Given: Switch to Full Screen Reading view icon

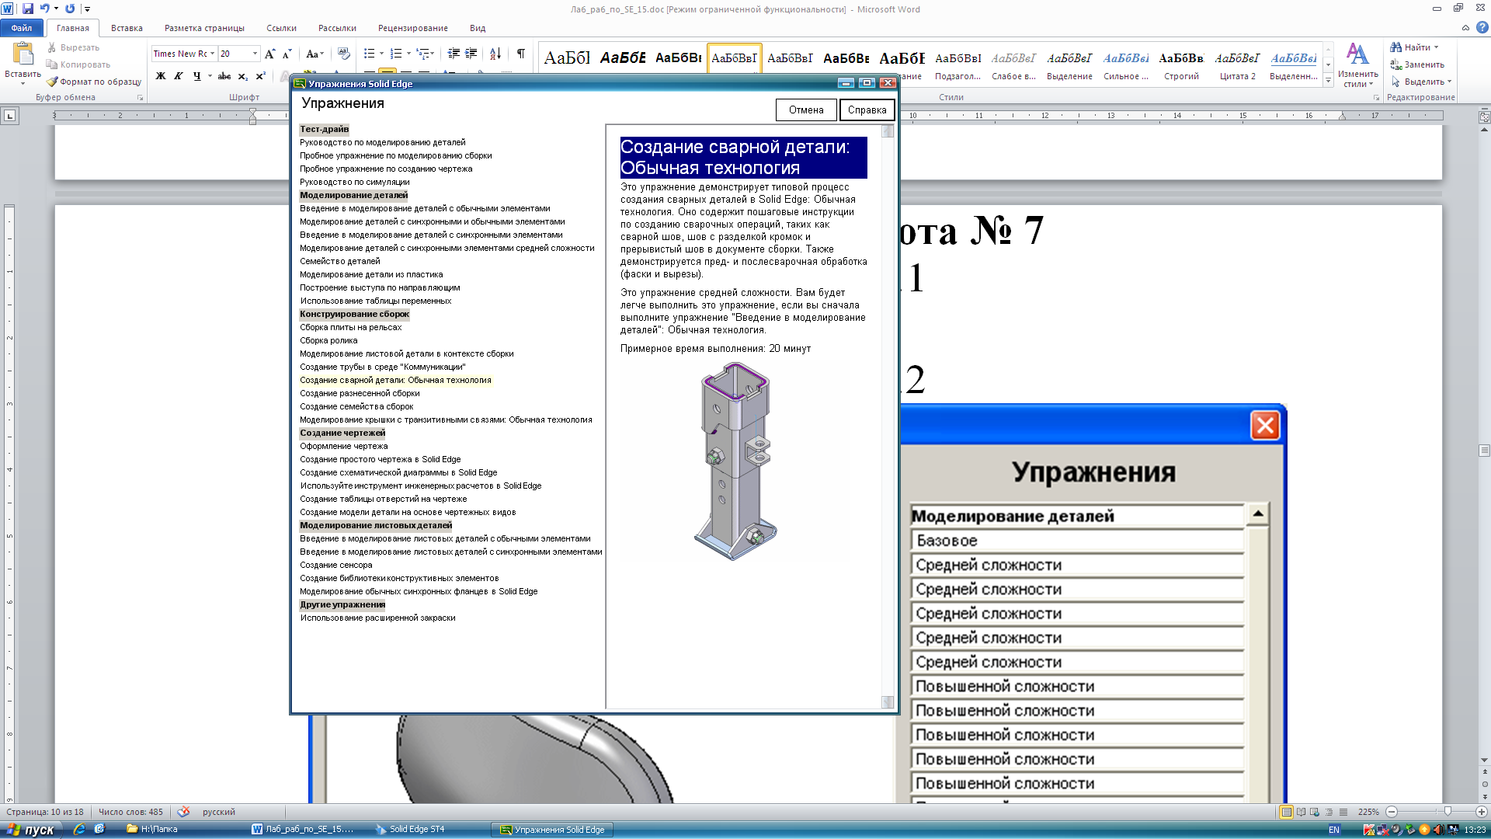Looking at the screenshot, I should click(x=1301, y=812).
